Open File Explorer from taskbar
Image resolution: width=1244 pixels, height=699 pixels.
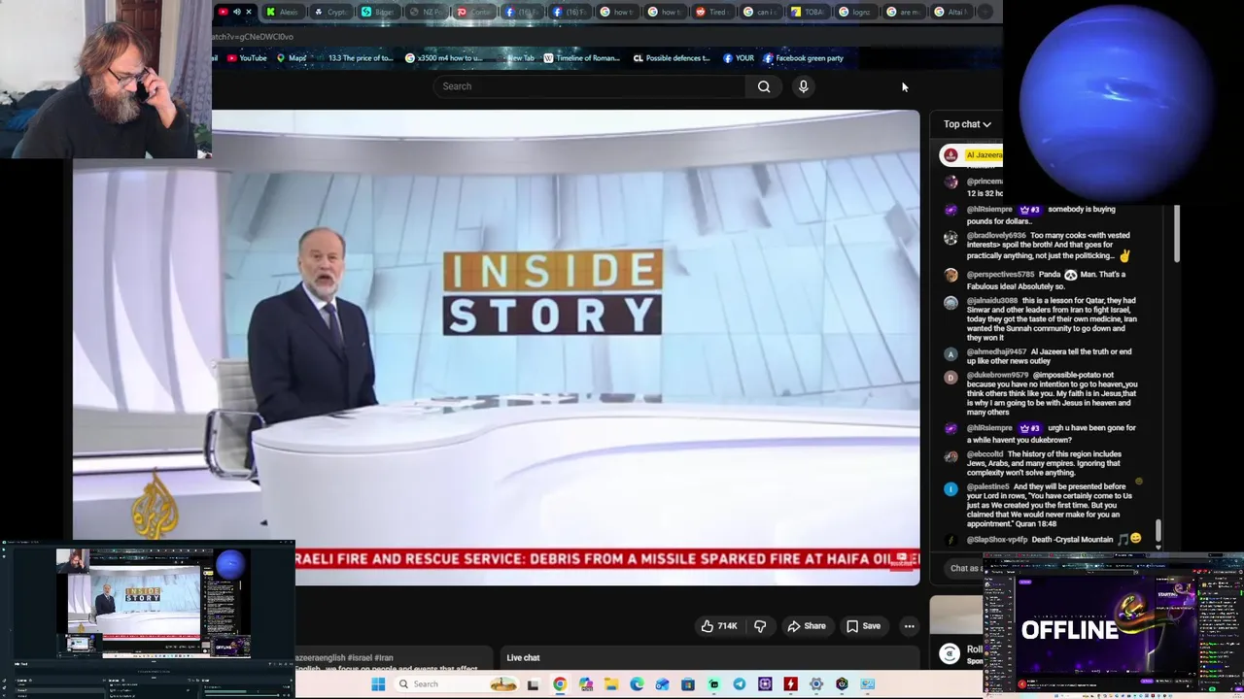pyautogui.click(x=611, y=684)
